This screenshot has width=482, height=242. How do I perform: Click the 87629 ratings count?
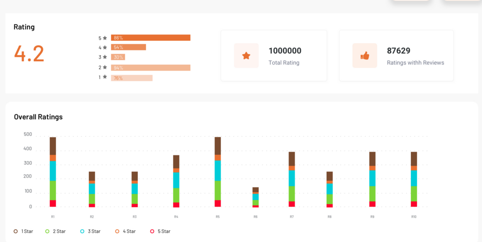point(399,51)
